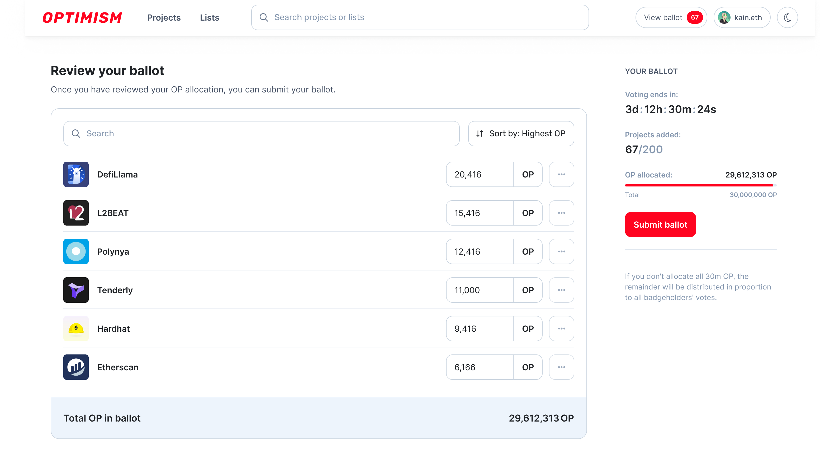Edit Etherscan OP amount 6,166

pyautogui.click(x=480, y=367)
